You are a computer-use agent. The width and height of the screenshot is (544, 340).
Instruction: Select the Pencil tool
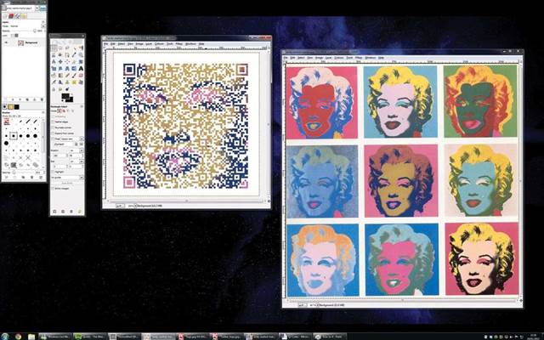[x=67, y=76]
